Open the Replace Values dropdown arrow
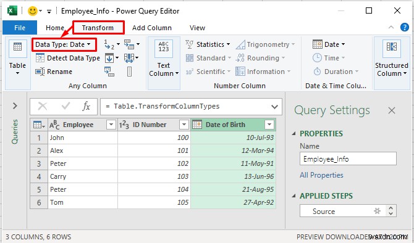 (x=118, y=44)
